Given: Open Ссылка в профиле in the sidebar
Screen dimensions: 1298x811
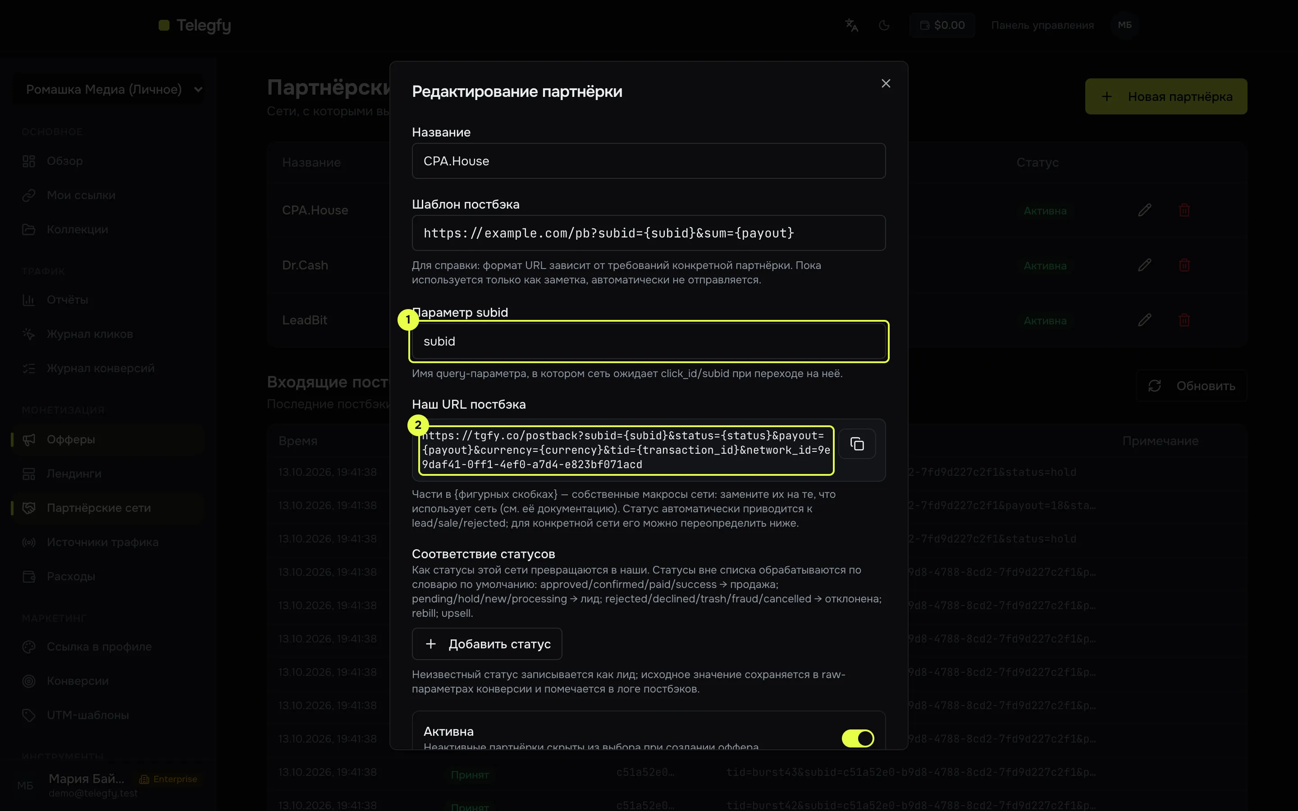Looking at the screenshot, I should [x=108, y=647].
